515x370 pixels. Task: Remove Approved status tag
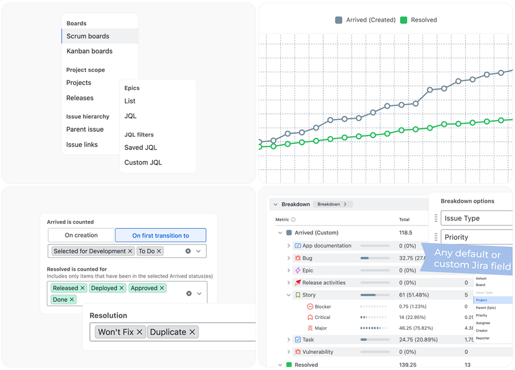point(162,288)
